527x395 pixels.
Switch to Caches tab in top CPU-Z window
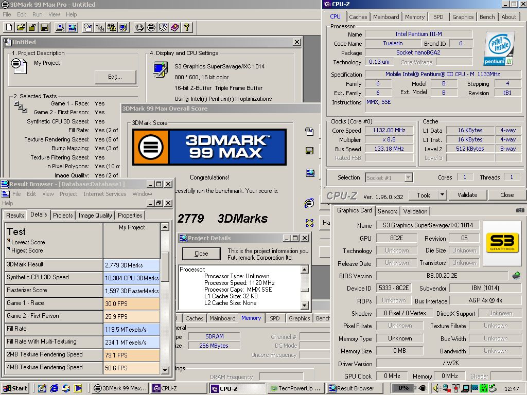pyautogui.click(x=358, y=17)
